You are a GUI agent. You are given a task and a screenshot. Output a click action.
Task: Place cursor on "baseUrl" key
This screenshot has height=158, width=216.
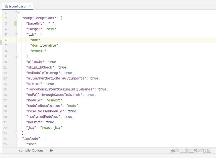(35, 24)
